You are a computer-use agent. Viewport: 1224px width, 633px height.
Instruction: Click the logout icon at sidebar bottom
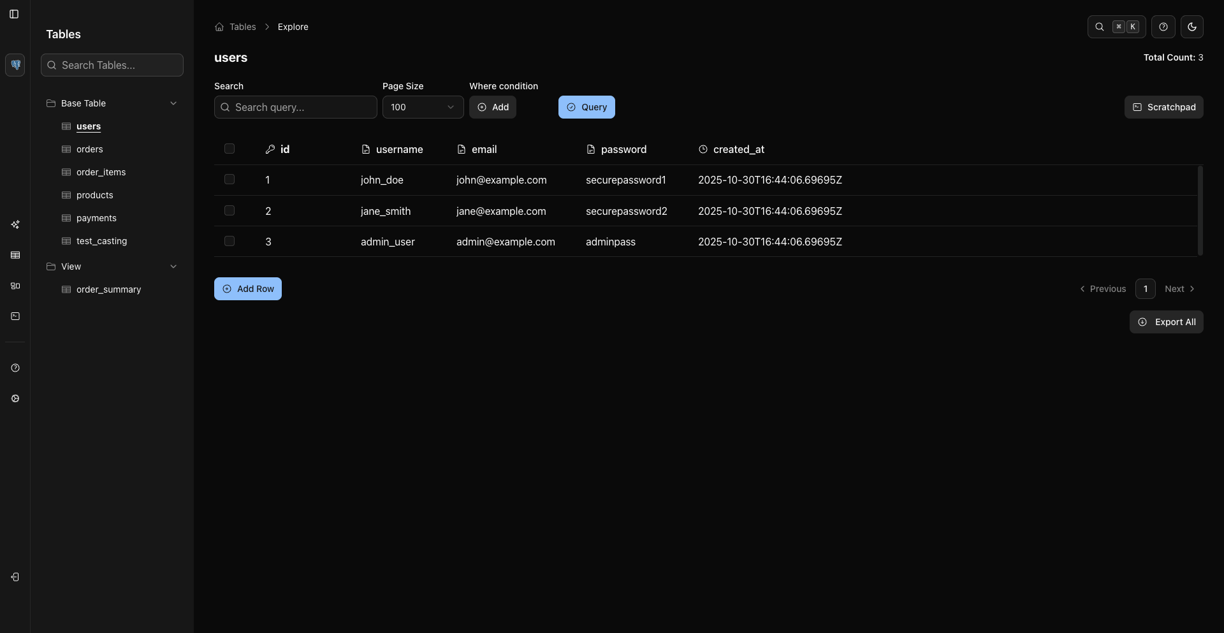15,577
